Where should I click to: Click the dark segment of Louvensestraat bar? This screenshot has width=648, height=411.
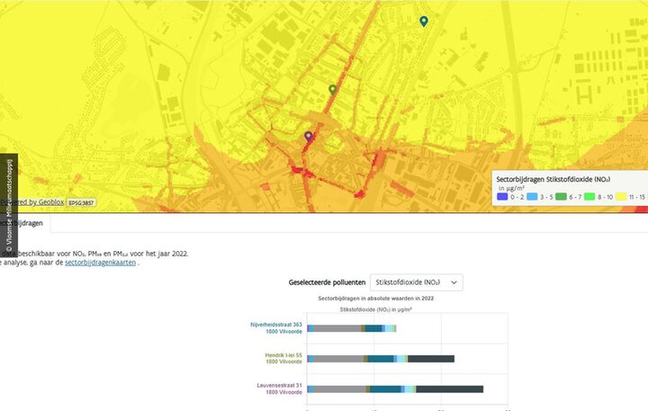tap(449, 389)
